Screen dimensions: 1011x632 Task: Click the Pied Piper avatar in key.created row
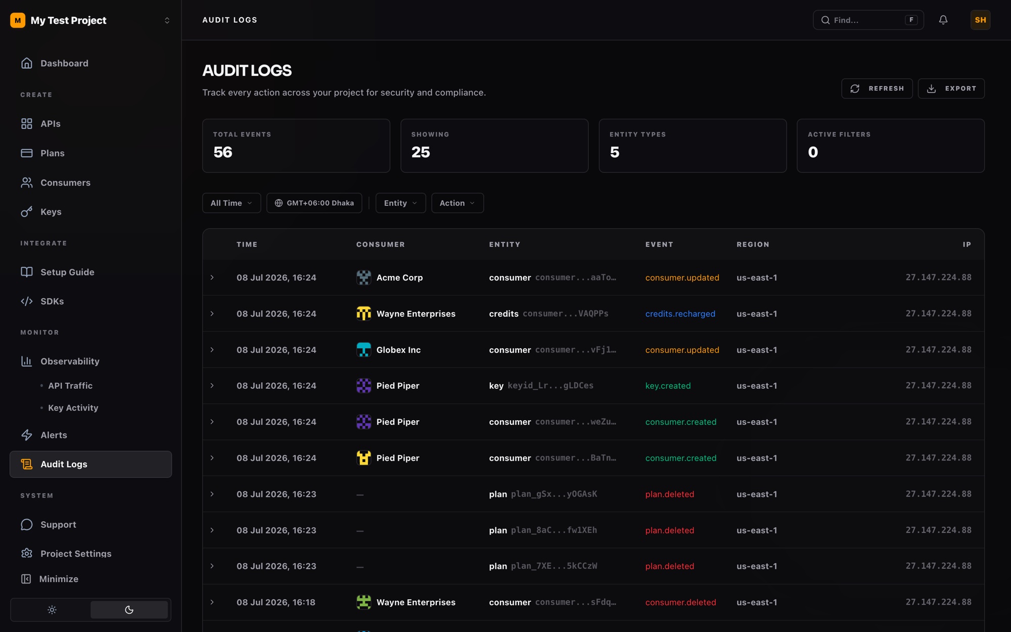[363, 386]
